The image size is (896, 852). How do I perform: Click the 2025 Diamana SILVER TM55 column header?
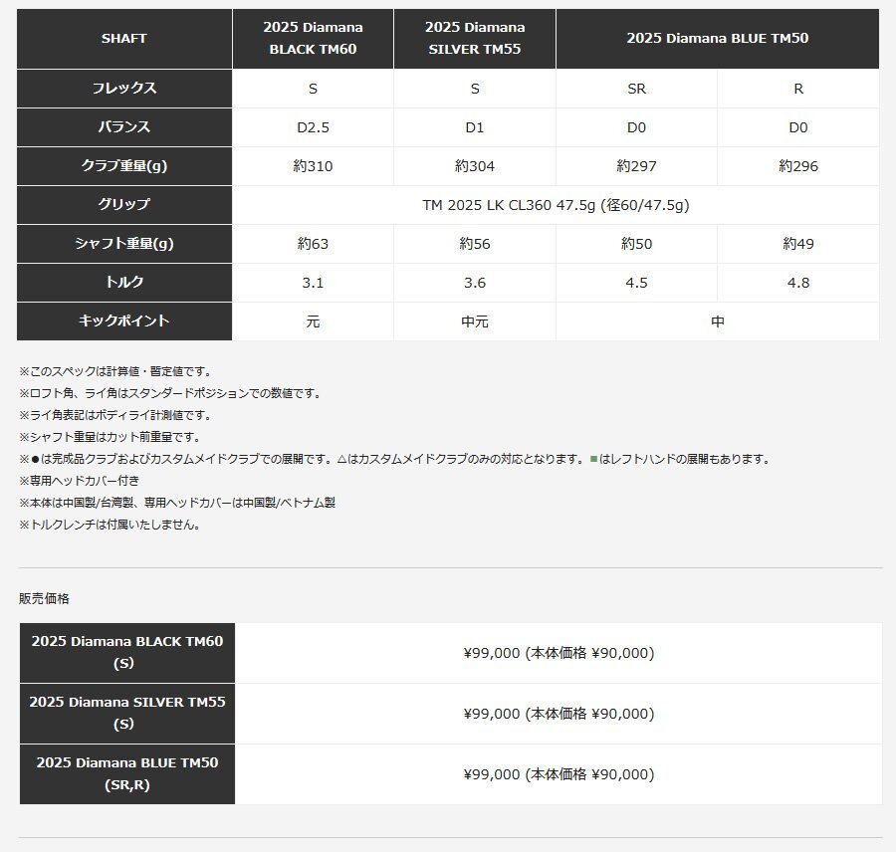474,39
